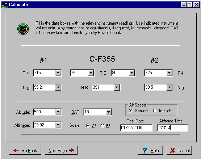Click the Cancel button

coord(179,150)
